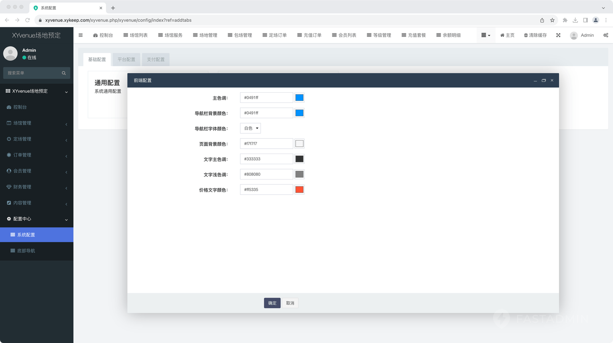This screenshot has height=343, width=613.
Task: Go to 主页 via home icon
Action: click(x=507, y=35)
